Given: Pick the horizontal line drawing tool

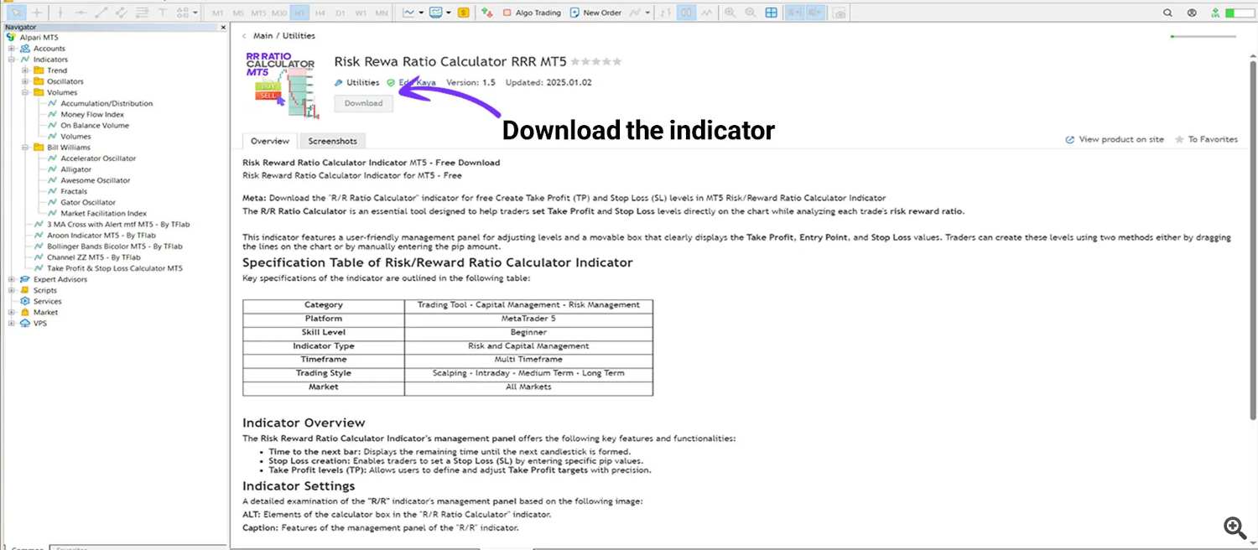Looking at the screenshot, I should point(81,13).
